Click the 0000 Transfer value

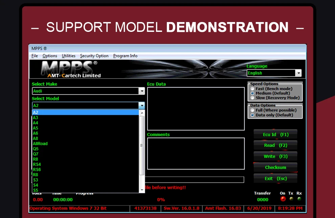(x=263, y=200)
